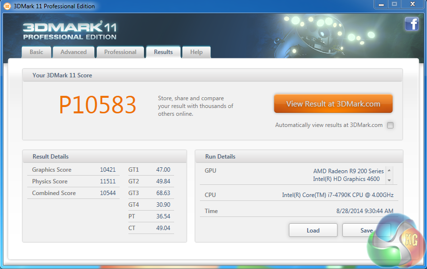The height and width of the screenshot is (269, 427).
Task: Open the Help tab
Action: click(196, 52)
